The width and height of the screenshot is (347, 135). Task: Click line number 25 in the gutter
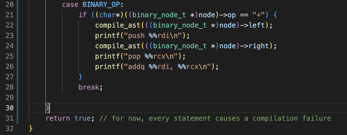[x=9, y=56]
